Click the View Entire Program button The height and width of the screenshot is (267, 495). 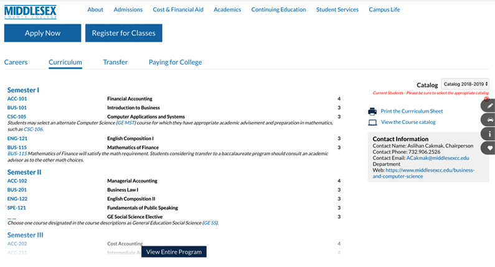click(x=174, y=252)
